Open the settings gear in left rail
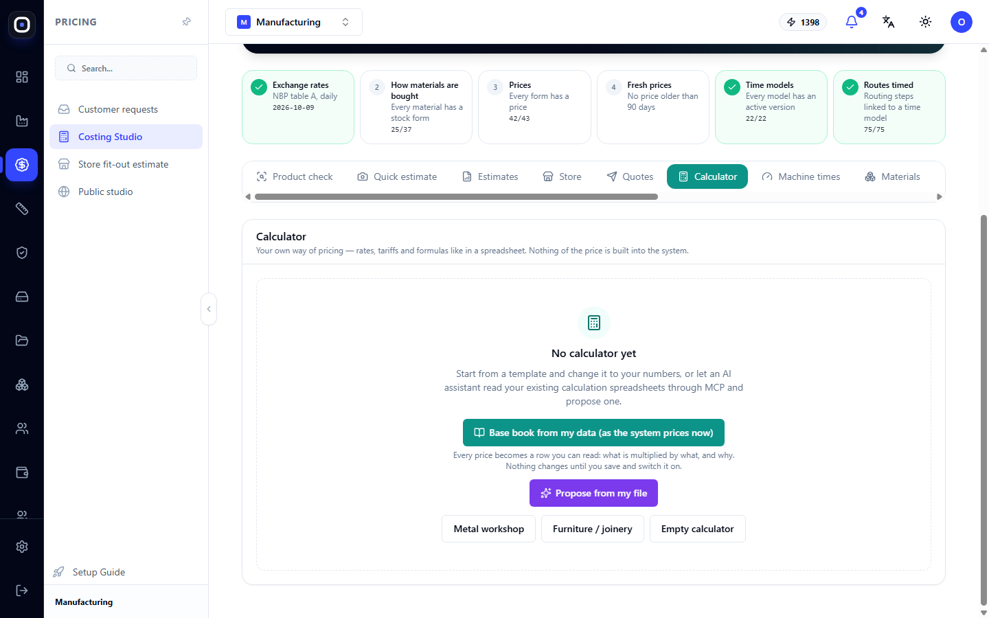The image size is (989, 618). point(22,547)
